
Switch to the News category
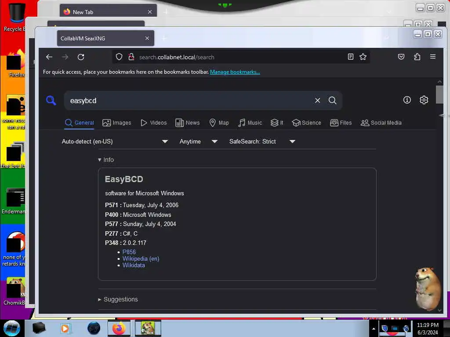(187, 123)
